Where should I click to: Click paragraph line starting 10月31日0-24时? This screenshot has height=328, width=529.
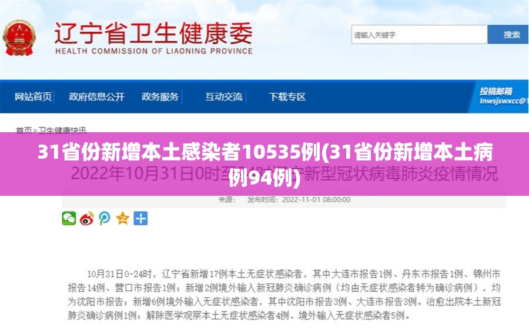pyautogui.click(x=293, y=274)
